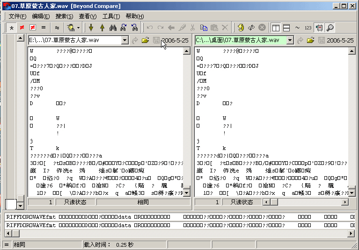The height and width of the screenshot is (250, 359).
Task: Click the Paste clipboard icon
Action: click(214, 28)
